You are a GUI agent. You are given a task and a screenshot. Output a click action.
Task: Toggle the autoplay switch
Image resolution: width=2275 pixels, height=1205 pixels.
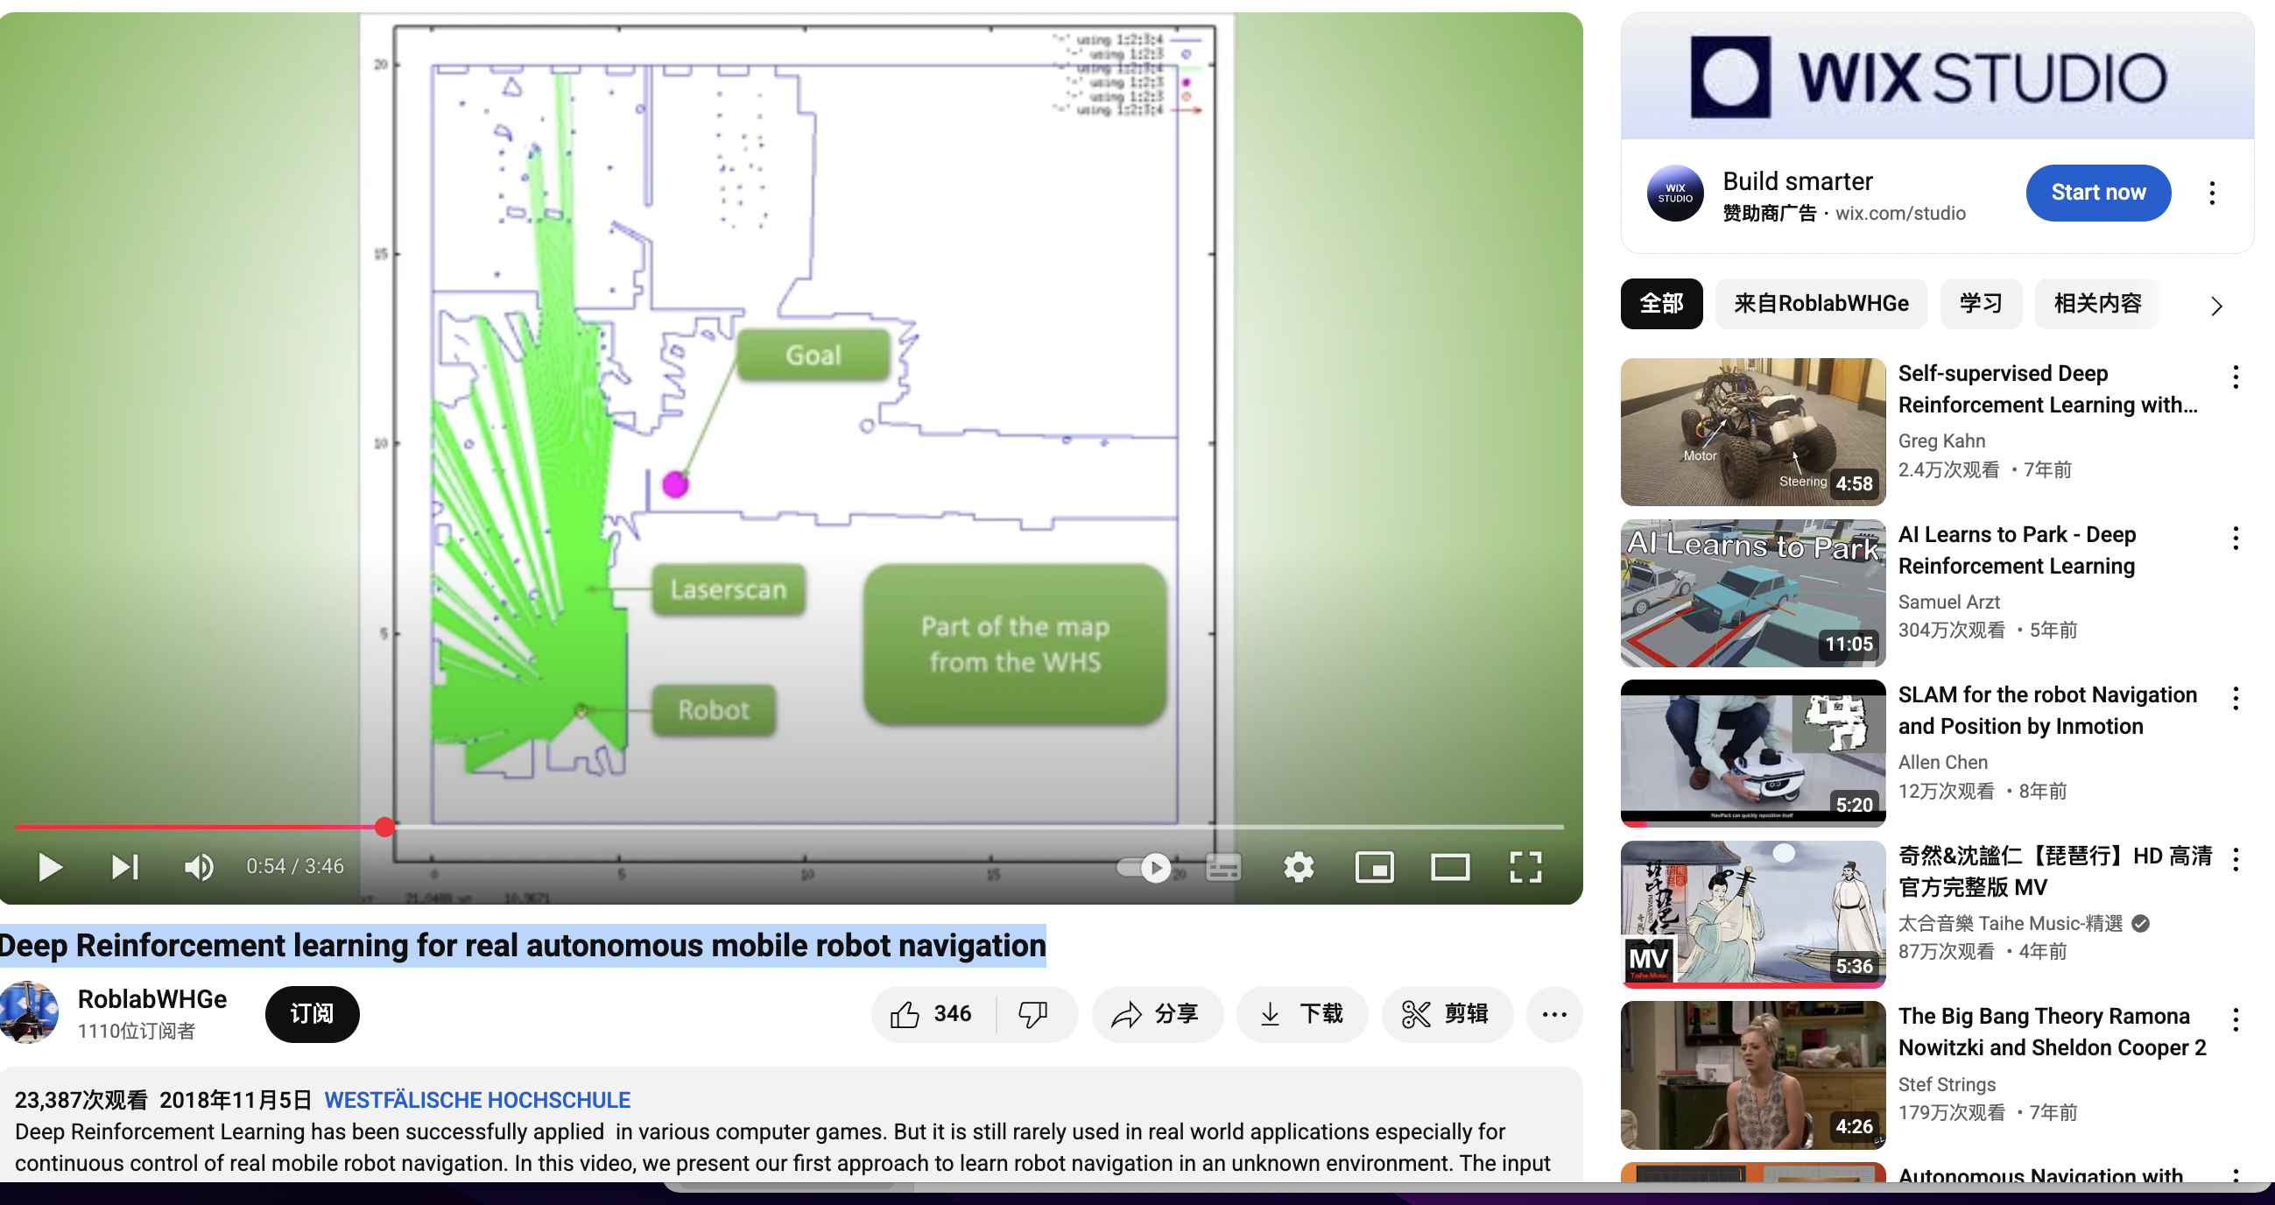pyautogui.click(x=1144, y=867)
